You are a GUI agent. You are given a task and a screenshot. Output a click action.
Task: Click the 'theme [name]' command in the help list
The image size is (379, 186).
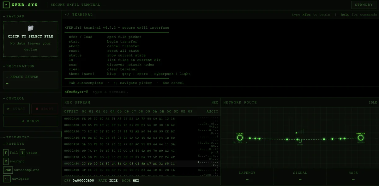(82, 74)
